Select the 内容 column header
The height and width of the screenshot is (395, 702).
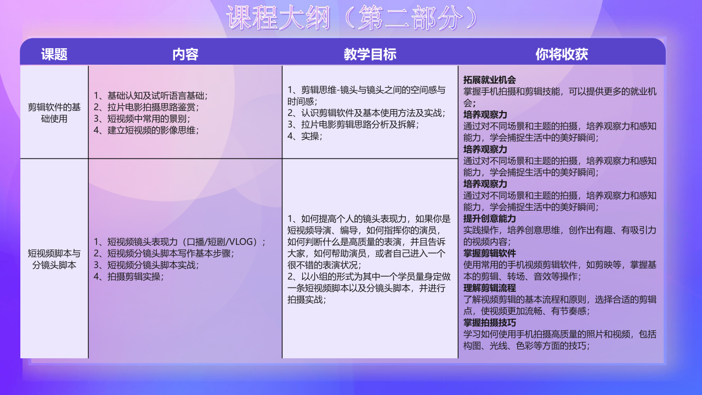(185, 54)
